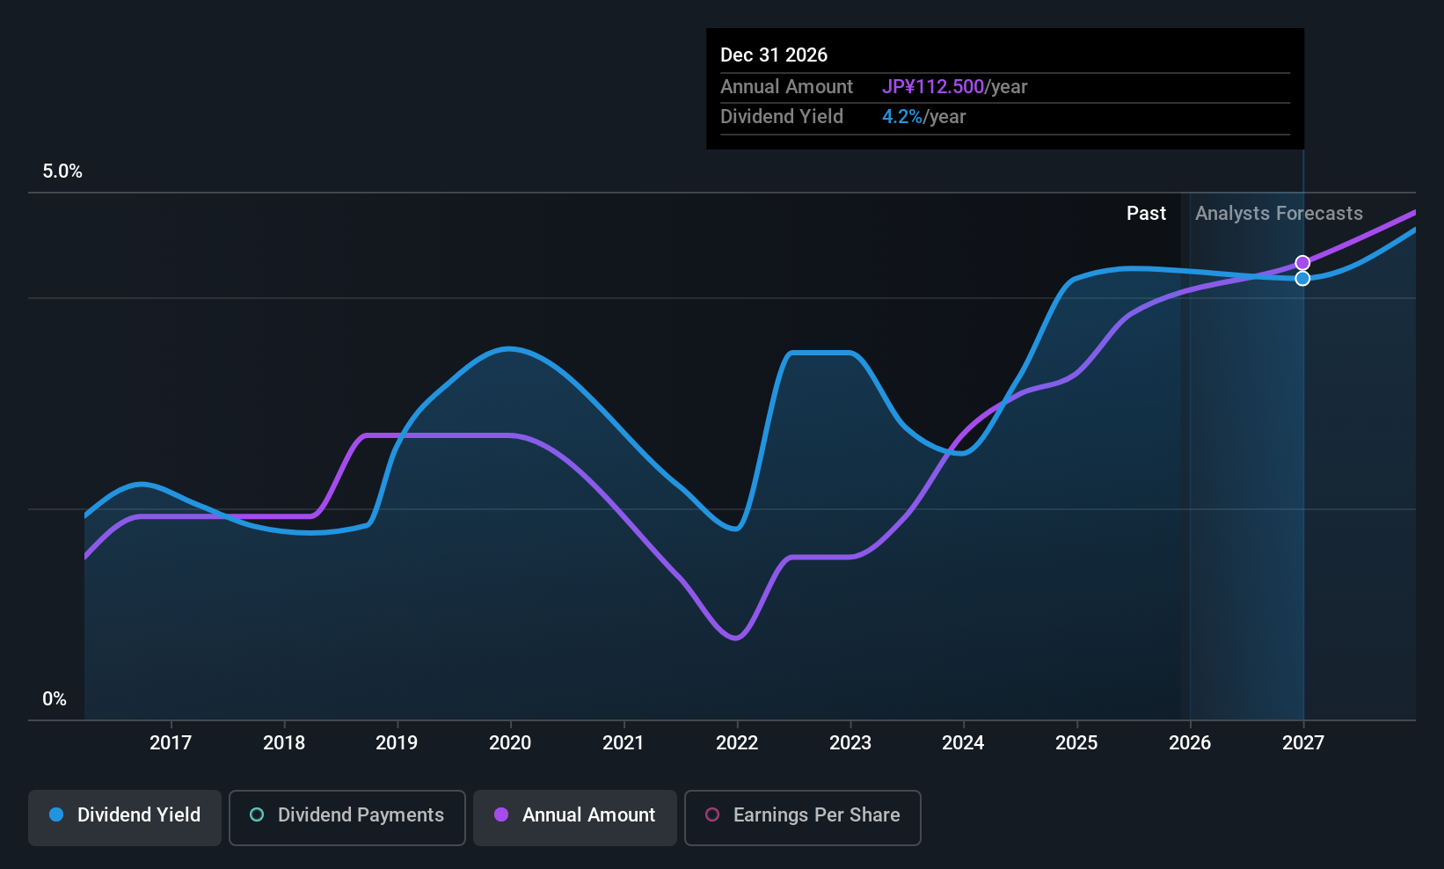
Task: Click the blue Dividend Yield legend dot
Action: point(56,814)
